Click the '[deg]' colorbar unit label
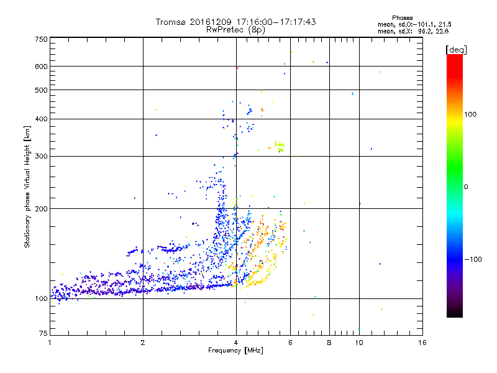 [x=456, y=50]
